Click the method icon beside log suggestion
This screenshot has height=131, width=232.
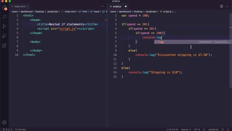pyautogui.click(x=156, y=42)
